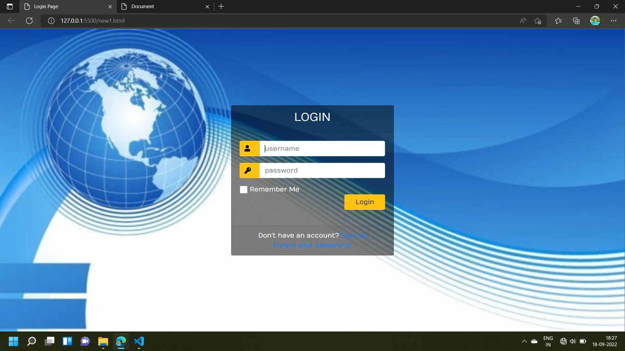
Task: Open the tab actions menu icon
Action: click(x=10, y=6)
